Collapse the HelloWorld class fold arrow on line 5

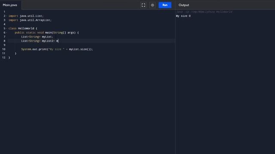click(x=6, y=29)
